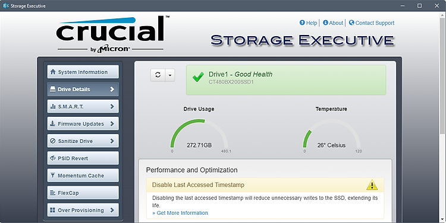Select the FlexCap sidebar item
The height and width of the screenshot is (223, 446).
point(83,193)
